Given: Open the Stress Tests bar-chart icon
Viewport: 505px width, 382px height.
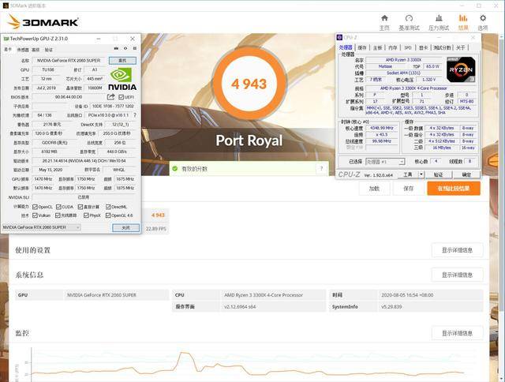Looking at the screenshot, I should pyautogui.click(x=438, y=18).
